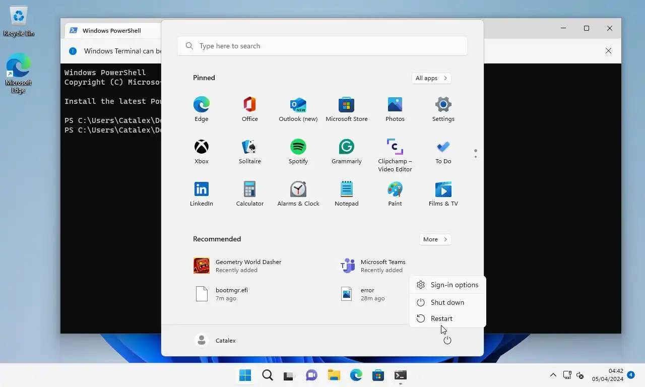This screenshot has width=645, height=387.
Task: Launch Clipchamp Video Editor
Action: point(395,155)
